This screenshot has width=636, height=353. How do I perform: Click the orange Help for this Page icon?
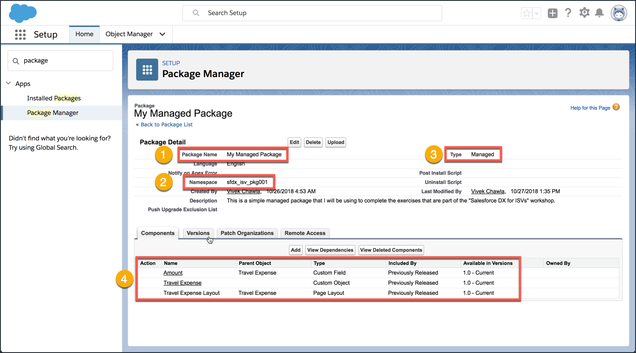616,107
